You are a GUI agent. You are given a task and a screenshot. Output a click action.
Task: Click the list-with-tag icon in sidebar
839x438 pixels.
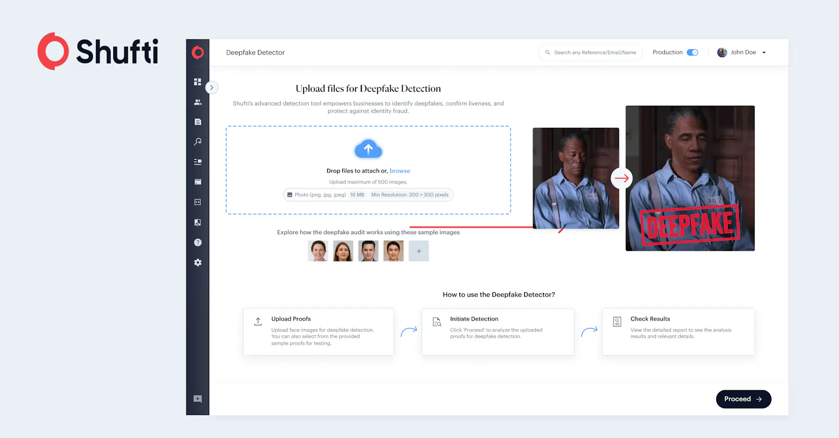(198, 162)
